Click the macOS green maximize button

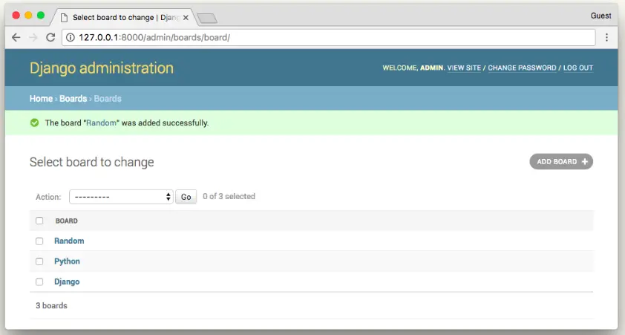[x=41, y=15]
